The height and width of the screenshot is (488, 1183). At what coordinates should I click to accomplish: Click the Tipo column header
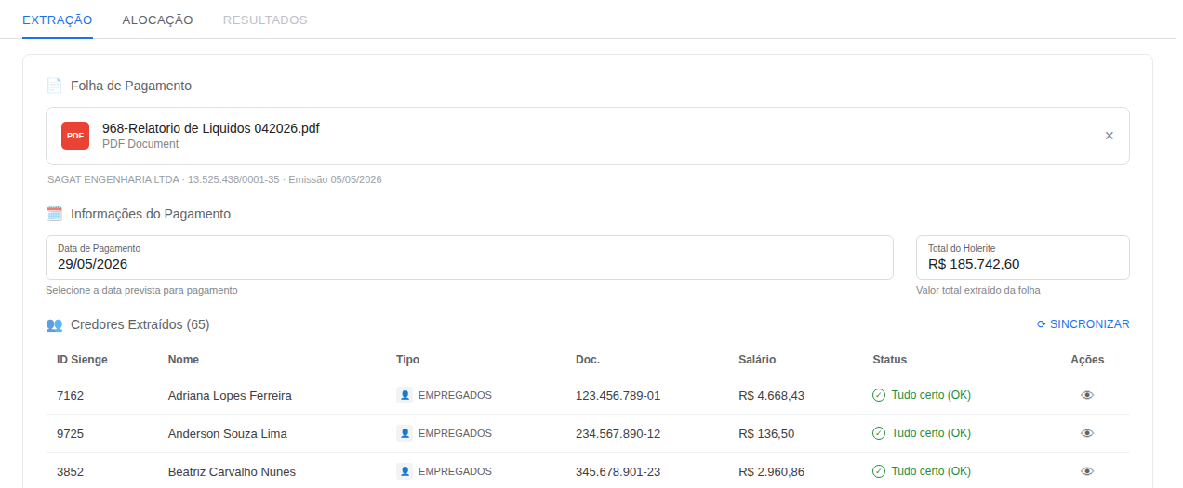coord(407,360)
